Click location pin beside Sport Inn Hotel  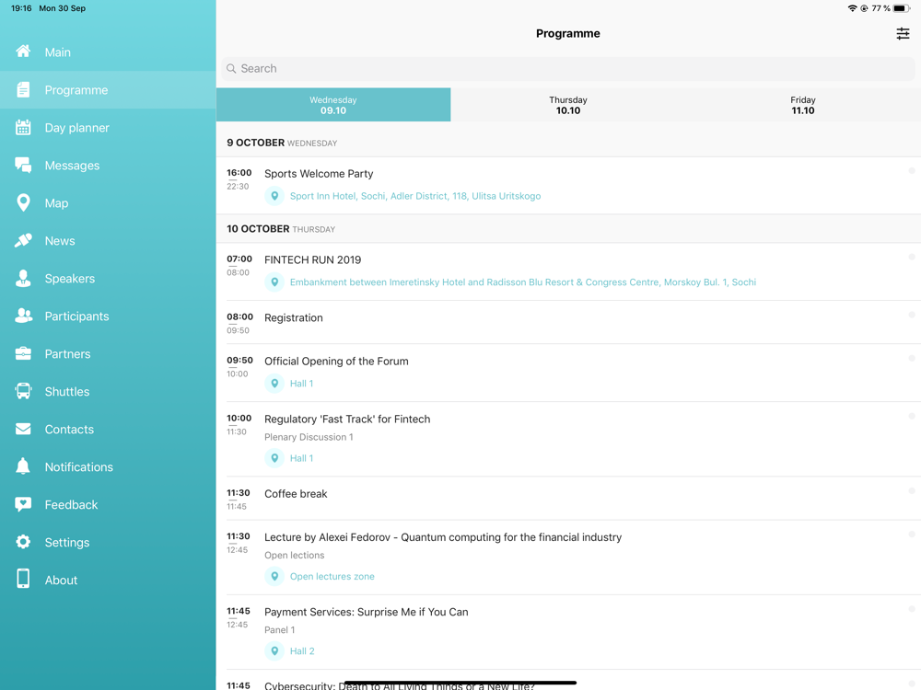[x=274, y=196]
